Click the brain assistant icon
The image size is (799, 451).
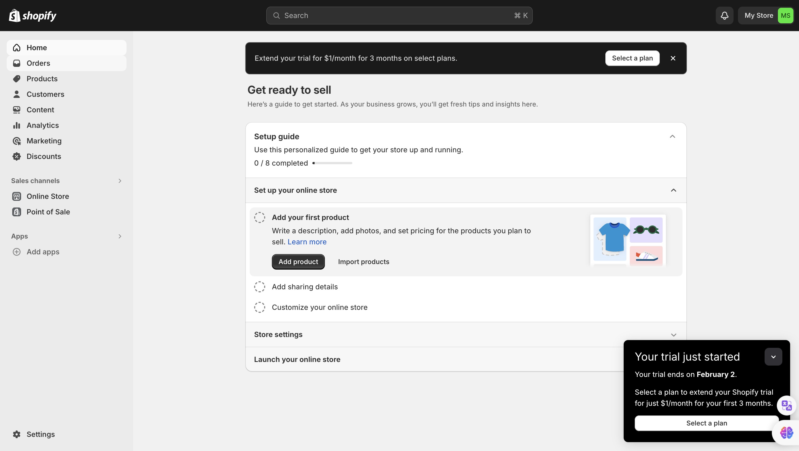787,432
